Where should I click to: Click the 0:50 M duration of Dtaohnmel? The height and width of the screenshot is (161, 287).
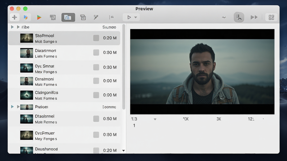110,119
